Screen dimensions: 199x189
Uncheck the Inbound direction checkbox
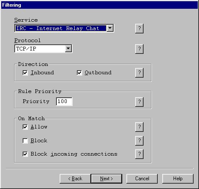[x=25, y=73]
